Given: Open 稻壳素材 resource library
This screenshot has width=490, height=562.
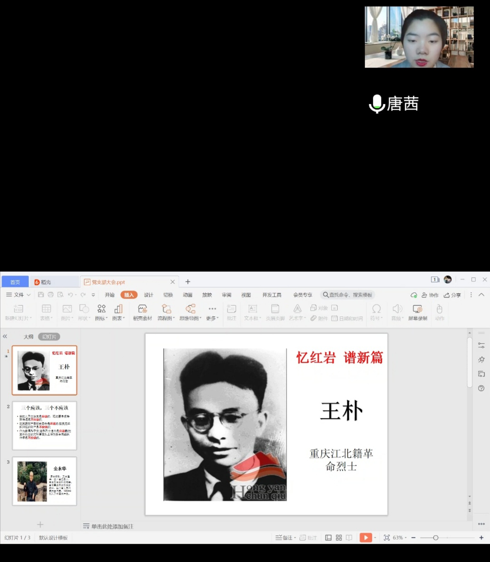Looking at the screenshot, I should click(x=142, y=312).
